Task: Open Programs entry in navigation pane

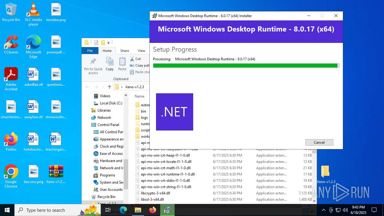Action: [107, 175]
